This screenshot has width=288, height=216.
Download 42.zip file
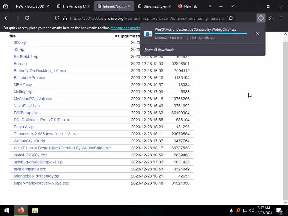(19, 49)
